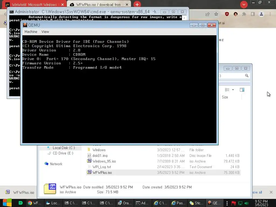Select the Windows folder
The height and width of the screenshot is (207, 276).
(x=99, y=150)
